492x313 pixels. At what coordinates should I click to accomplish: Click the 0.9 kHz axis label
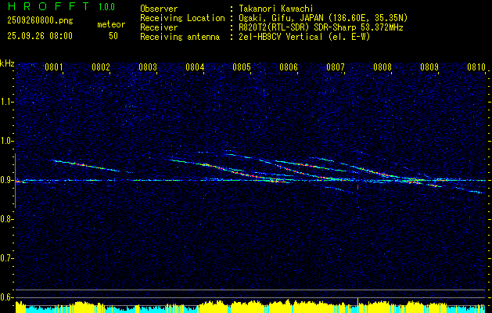coord(7,180)
